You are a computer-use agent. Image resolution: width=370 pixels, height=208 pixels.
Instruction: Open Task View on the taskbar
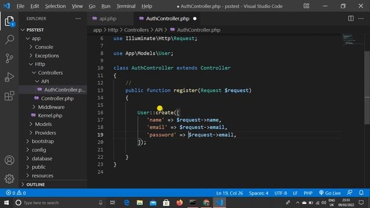click(x=113, y=203)
